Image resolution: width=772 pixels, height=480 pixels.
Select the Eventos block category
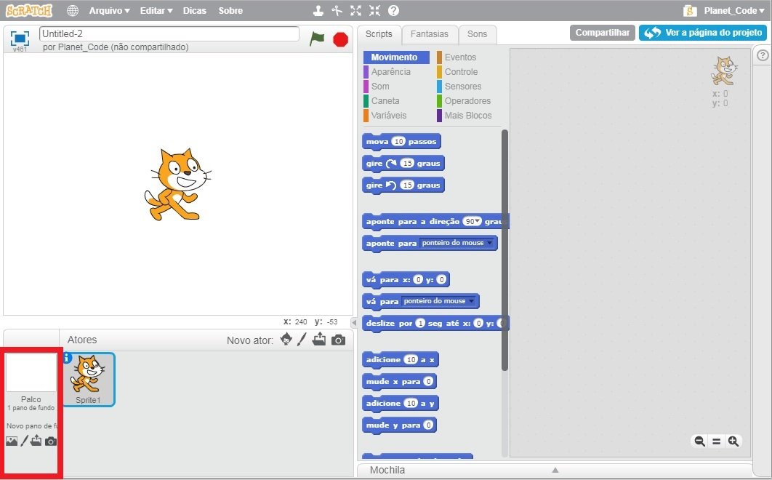click(x=460, y=57)
